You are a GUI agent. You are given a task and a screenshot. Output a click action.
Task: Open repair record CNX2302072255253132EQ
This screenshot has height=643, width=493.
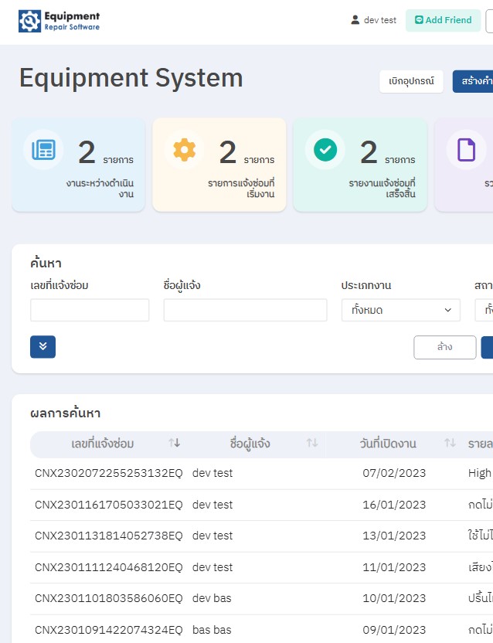click(108, 473)
